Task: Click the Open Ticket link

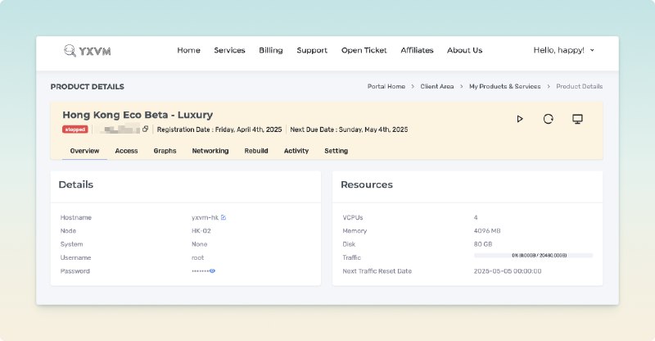Action: (364, 50)
